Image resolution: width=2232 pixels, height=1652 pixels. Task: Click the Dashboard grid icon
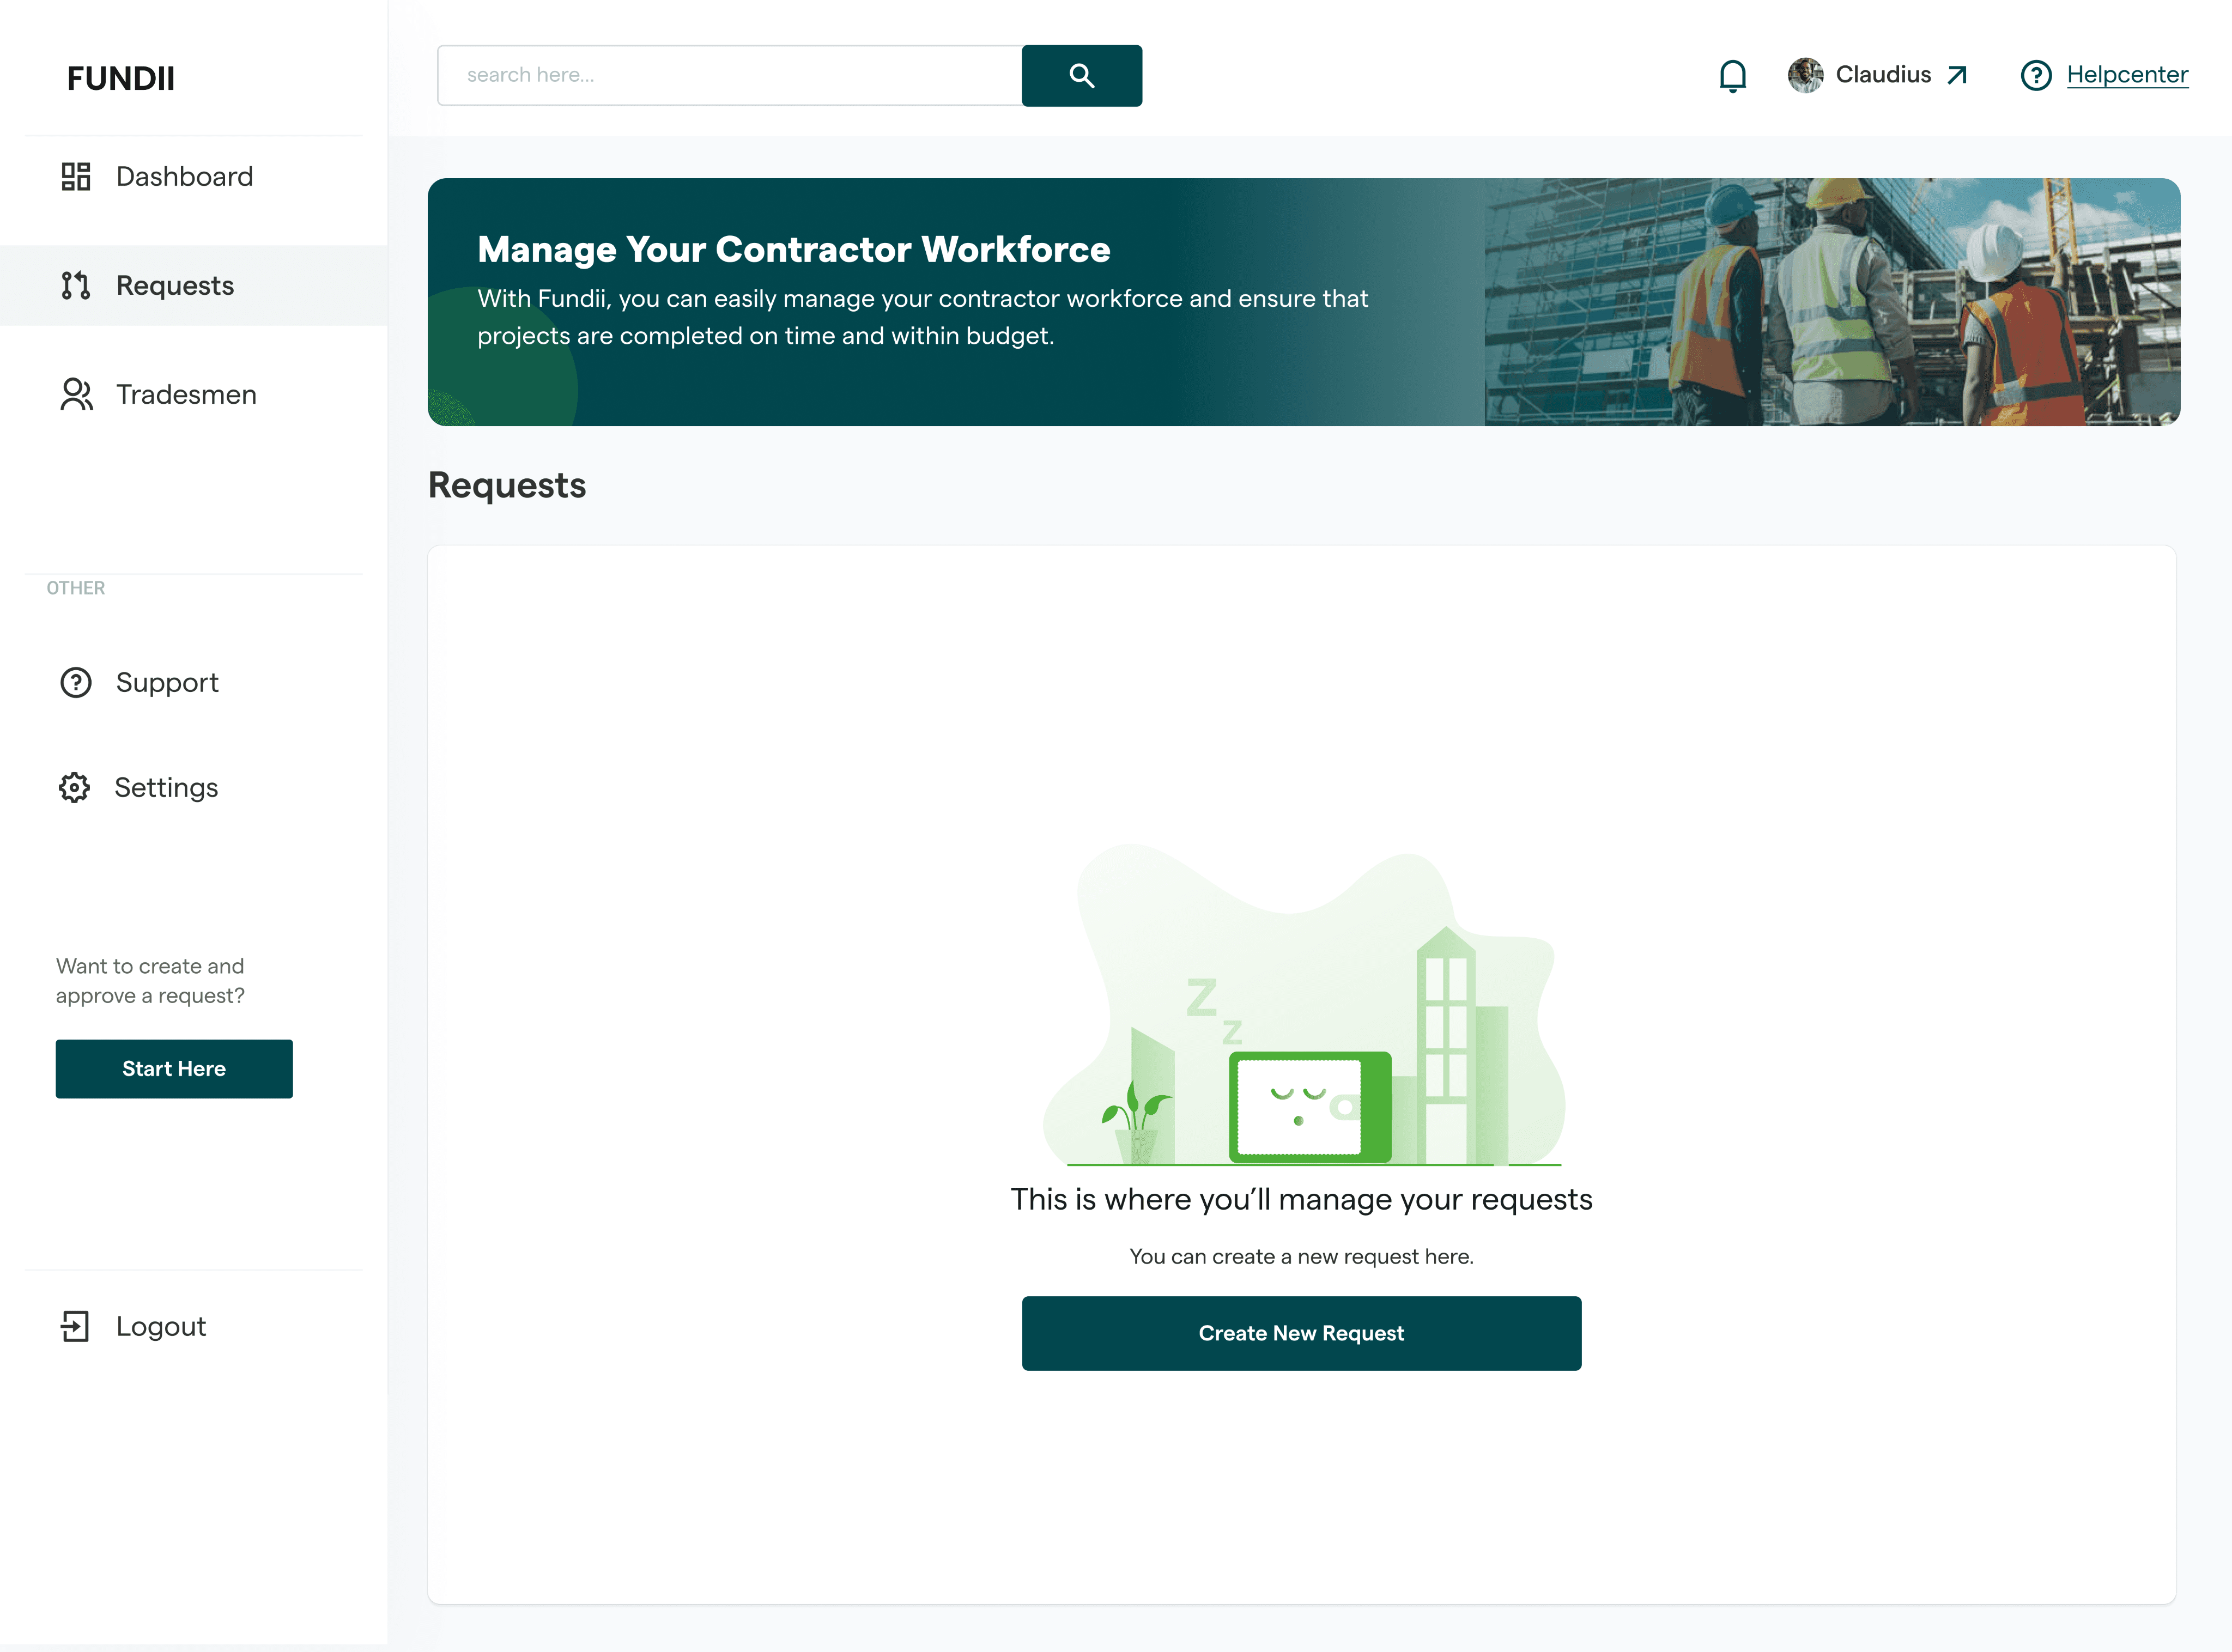click(x=76, y=177)
